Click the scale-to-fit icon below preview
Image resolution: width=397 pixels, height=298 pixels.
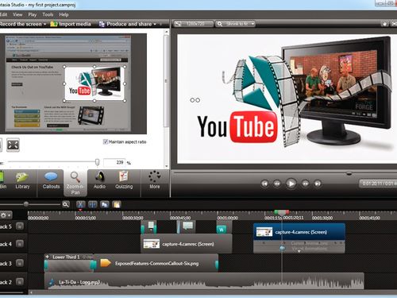click(x=13, y=145)
